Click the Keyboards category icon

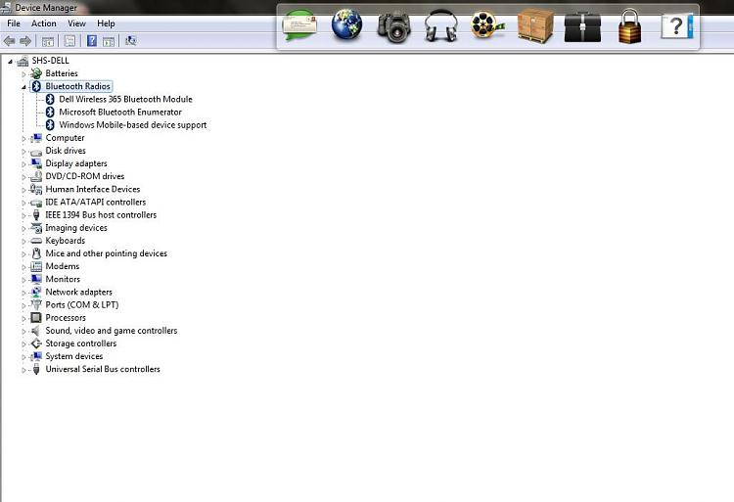click(x=36, y=241)
